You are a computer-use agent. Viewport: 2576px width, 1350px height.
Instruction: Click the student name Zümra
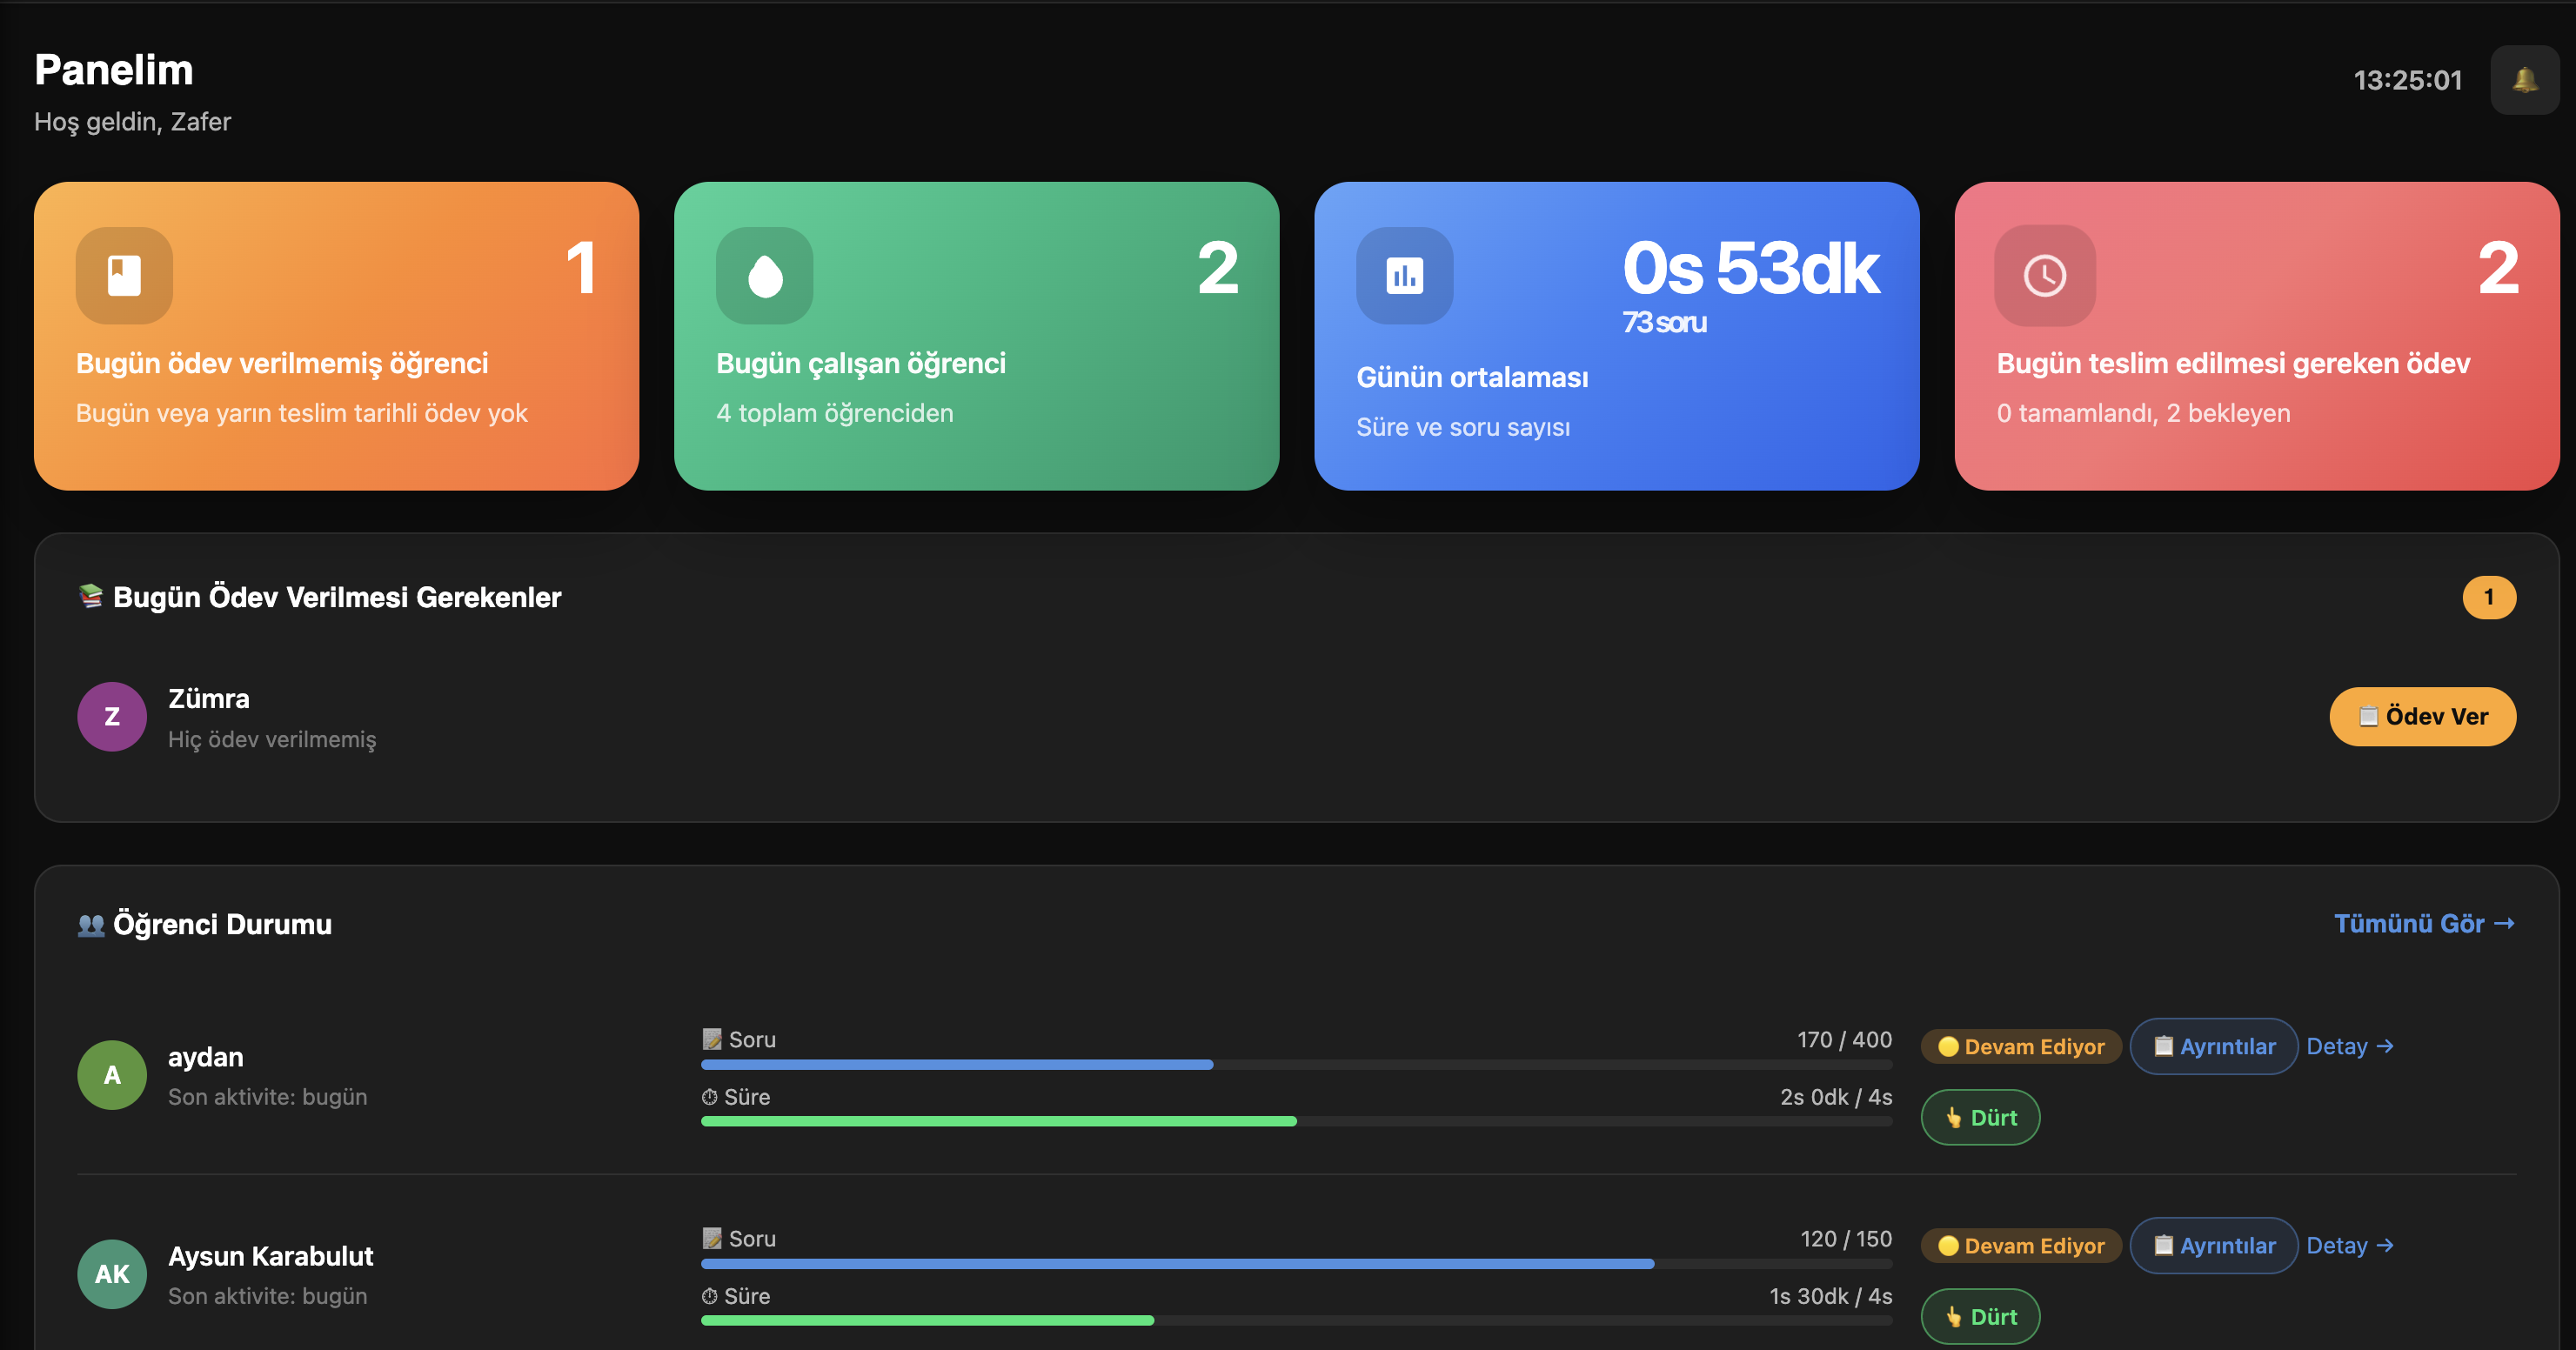(209, 698)
